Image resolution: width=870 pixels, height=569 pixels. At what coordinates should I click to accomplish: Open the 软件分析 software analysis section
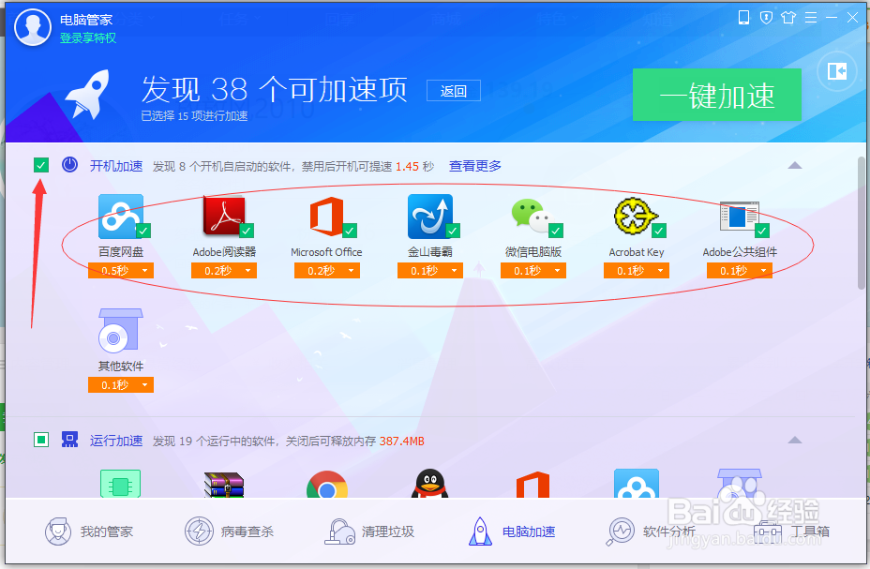[648, 530]
